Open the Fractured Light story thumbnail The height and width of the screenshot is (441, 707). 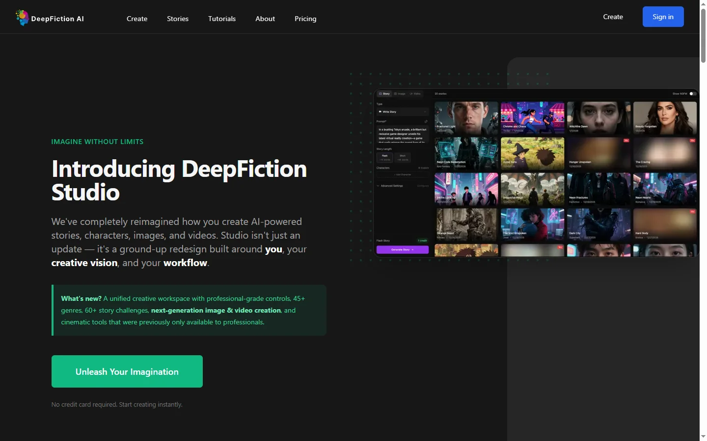coord(466,118)
